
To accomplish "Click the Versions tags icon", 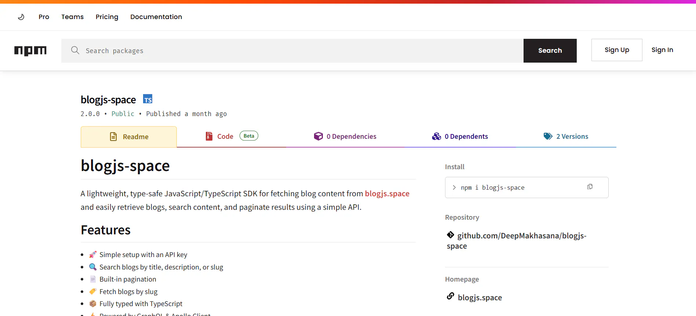I will tap(548, 136).
